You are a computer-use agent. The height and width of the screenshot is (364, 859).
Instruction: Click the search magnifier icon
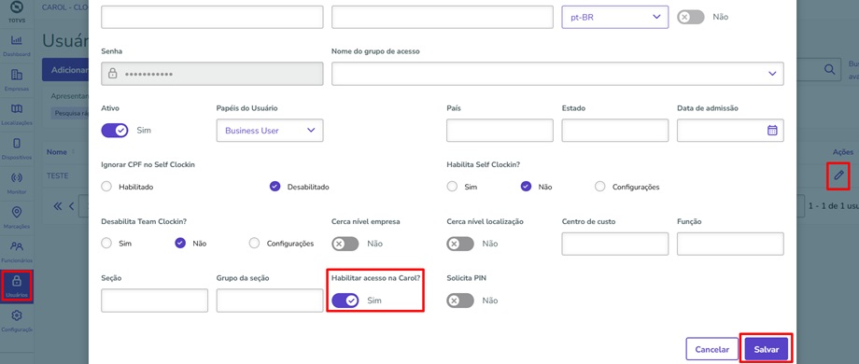pyautogui.click(x=830, y=69)
